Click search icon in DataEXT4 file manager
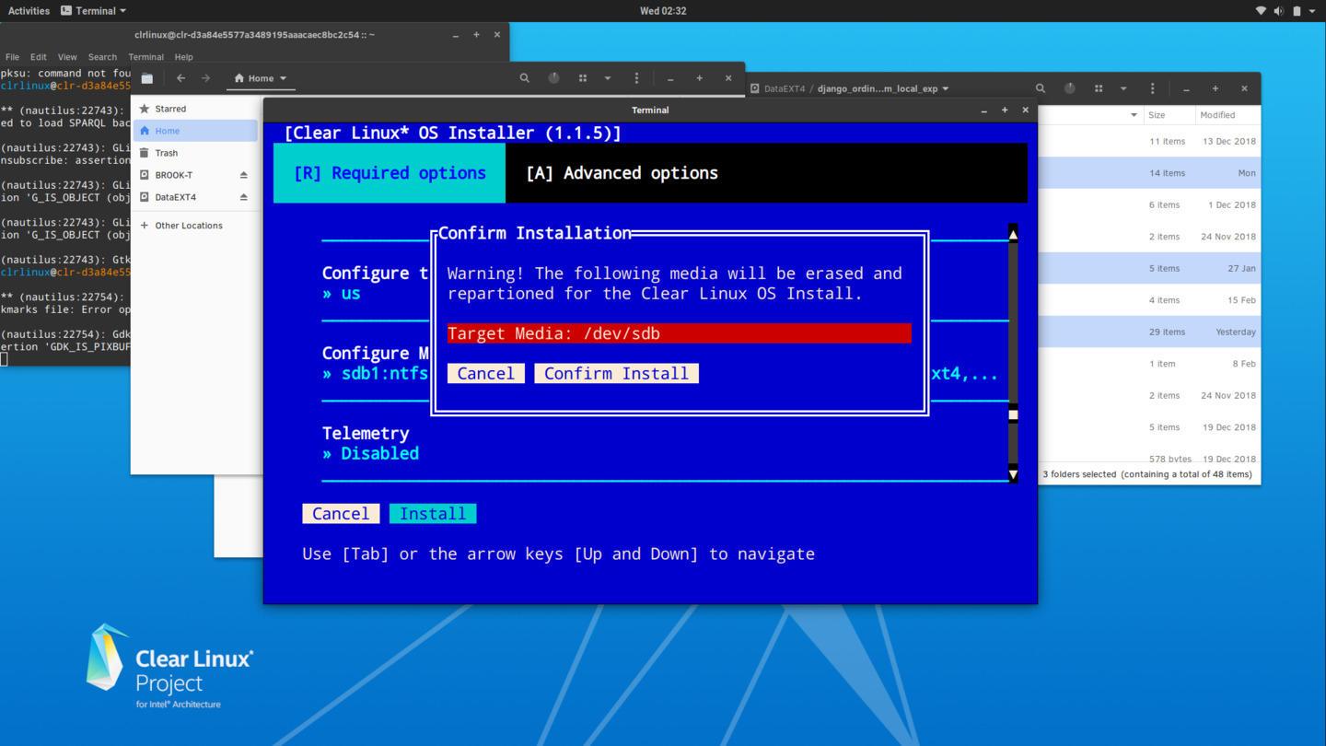 tap(1041, 88)
